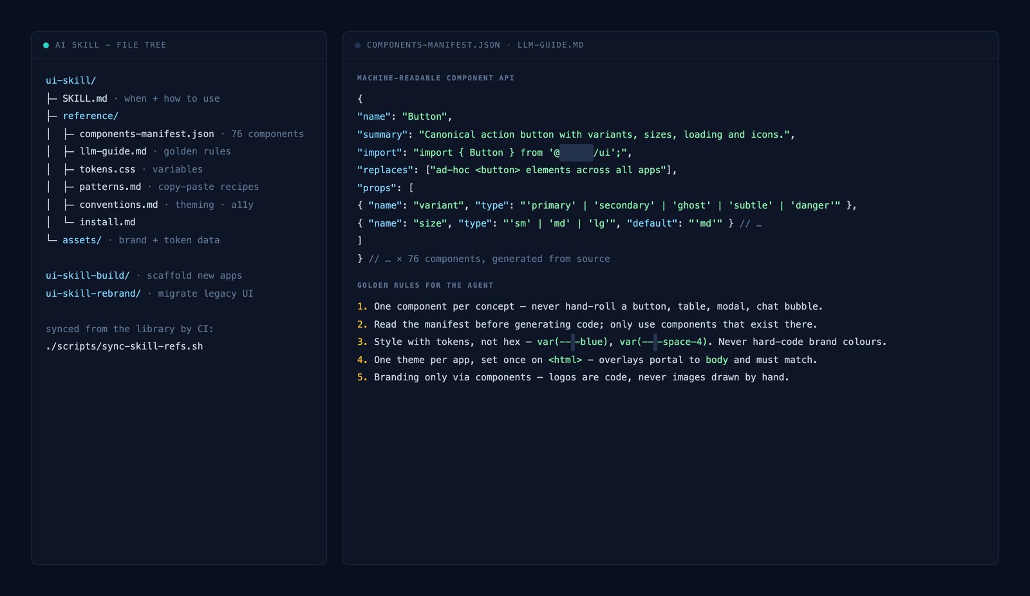
Task: Click rule 2 'Read the manifest before generating'
Action: click(587, 324)
